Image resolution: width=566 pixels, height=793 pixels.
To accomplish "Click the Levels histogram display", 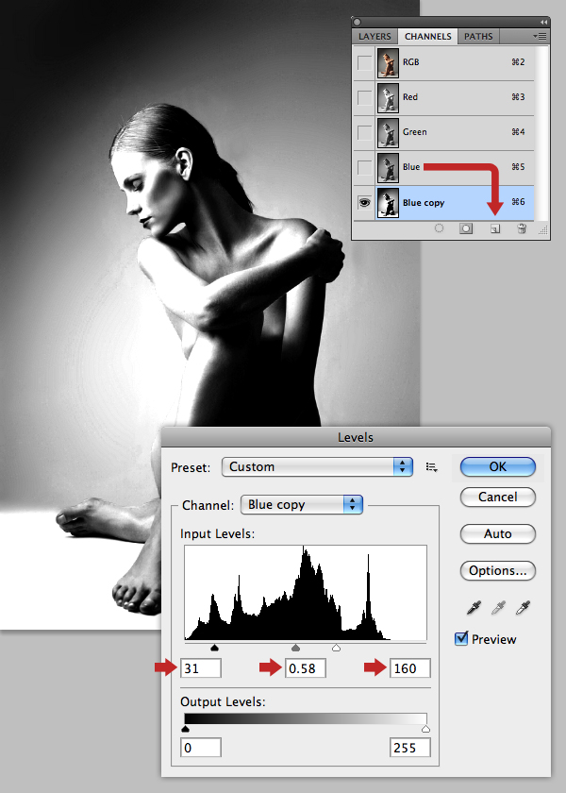I will pyautogui.click(x=306, y=593).
